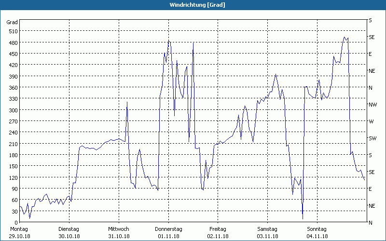
Task: Click the "Dienstag" day label
Action: [x=69, y=229]
